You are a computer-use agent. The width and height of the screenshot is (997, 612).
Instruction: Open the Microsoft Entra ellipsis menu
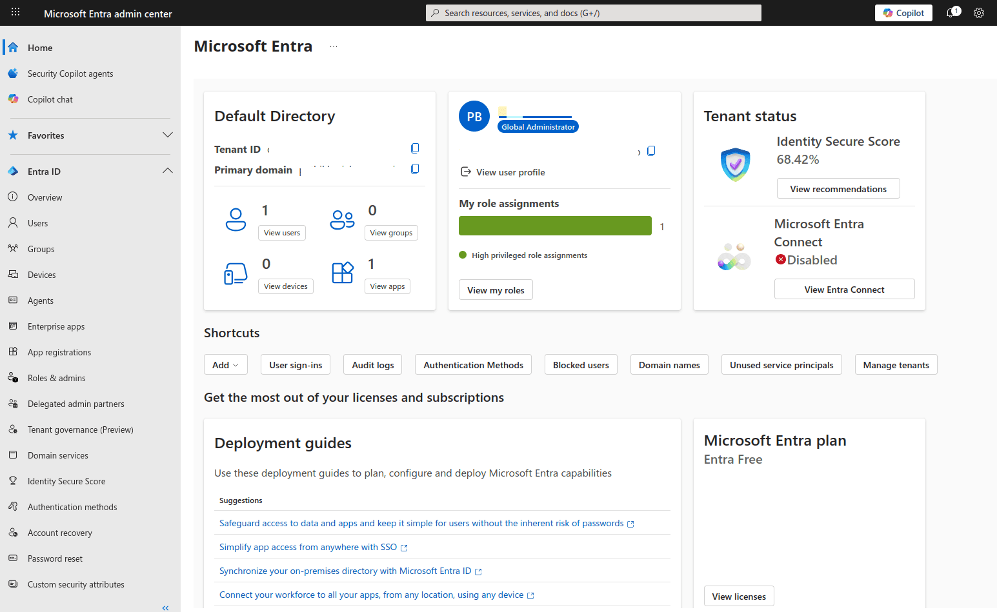(x=334, y=46)
